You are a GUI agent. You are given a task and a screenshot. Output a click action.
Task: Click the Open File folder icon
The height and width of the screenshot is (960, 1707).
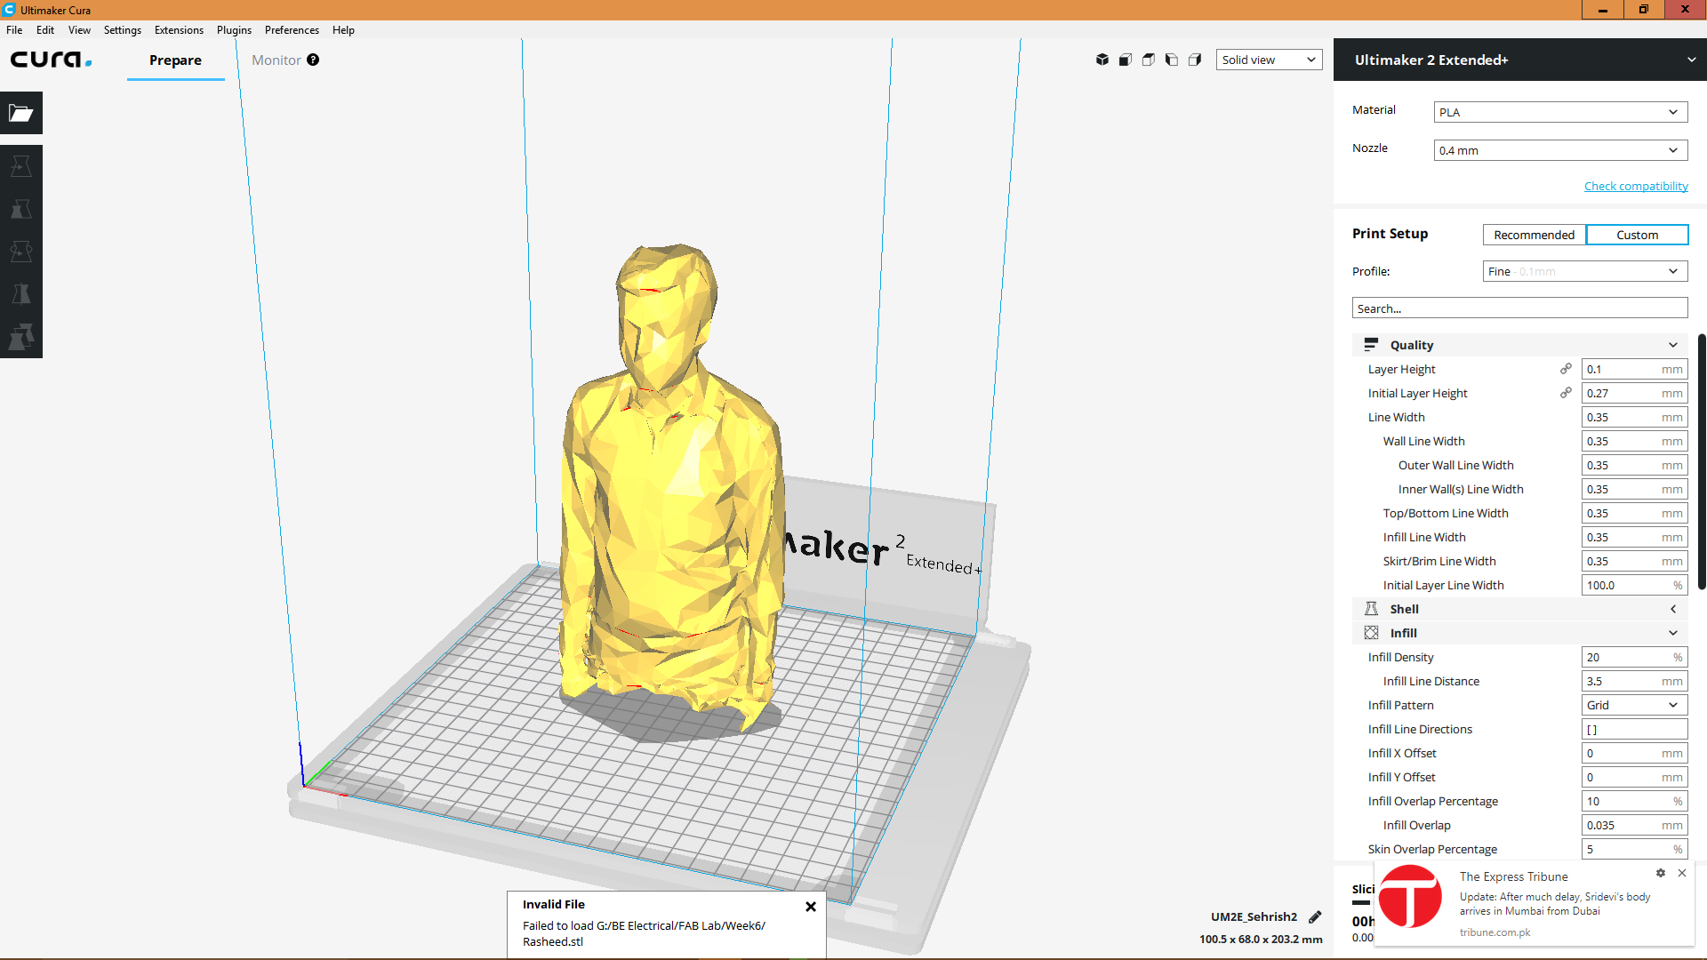click(x=20, y=113)
